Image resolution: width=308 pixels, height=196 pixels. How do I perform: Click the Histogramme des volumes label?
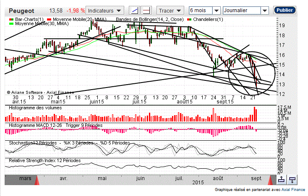(35, 108)
